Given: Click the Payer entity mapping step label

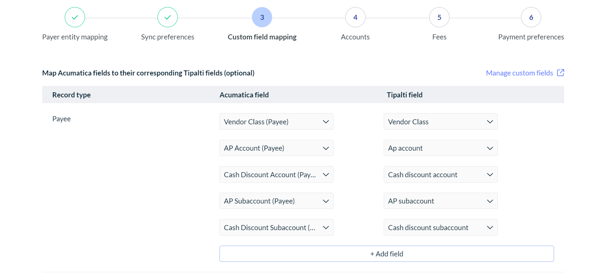Looking at the screenshot, I should 75,37.
